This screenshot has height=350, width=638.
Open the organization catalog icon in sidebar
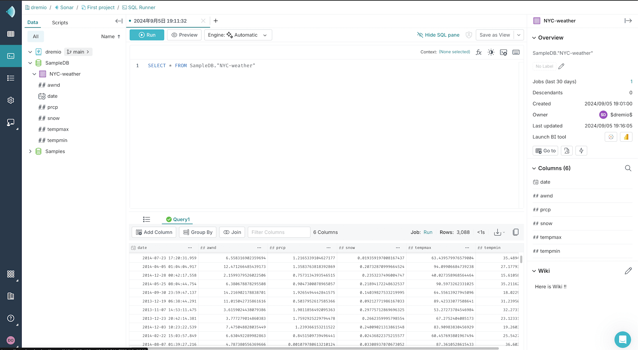coord(11,296)
